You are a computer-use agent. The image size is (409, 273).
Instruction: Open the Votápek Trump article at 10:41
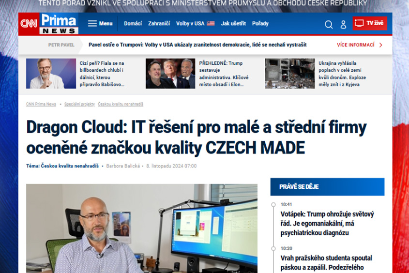coord(327,223)
